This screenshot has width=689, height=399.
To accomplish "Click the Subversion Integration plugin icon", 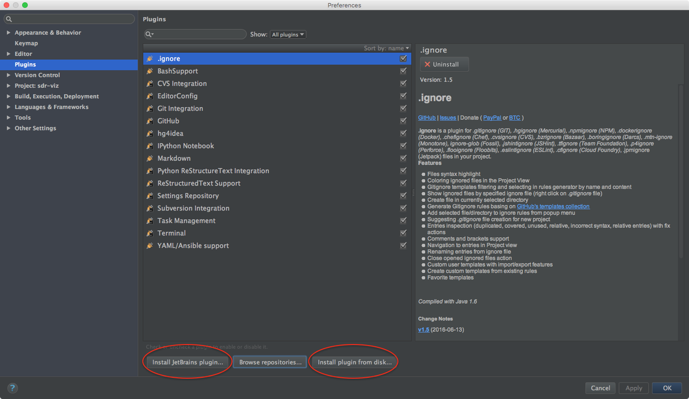I will 150,208.
